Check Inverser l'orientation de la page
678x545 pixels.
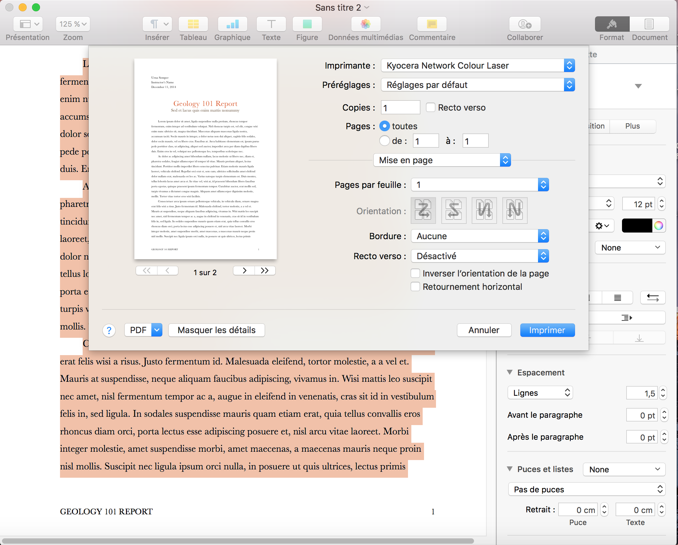(x=415, y=273)
